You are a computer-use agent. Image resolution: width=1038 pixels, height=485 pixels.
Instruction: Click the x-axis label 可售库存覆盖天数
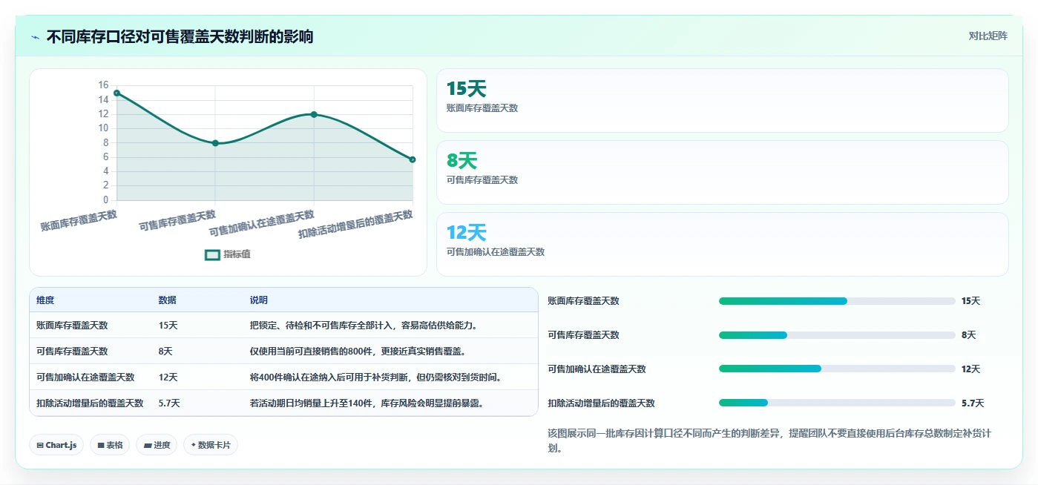(x=177, y=220)
